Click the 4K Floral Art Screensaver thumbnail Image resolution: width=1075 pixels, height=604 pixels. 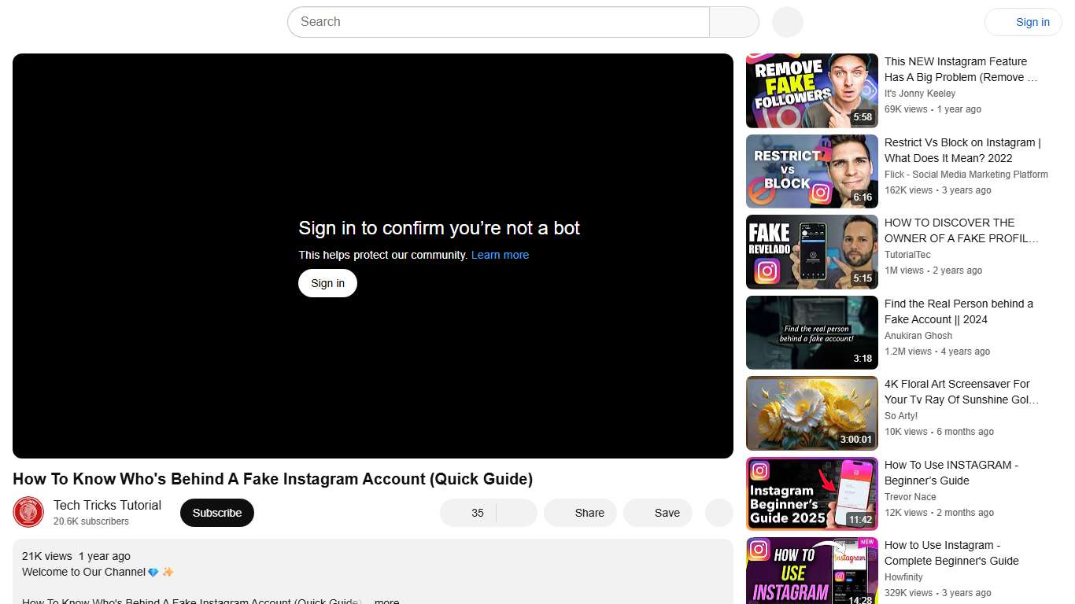pos(811,412)
